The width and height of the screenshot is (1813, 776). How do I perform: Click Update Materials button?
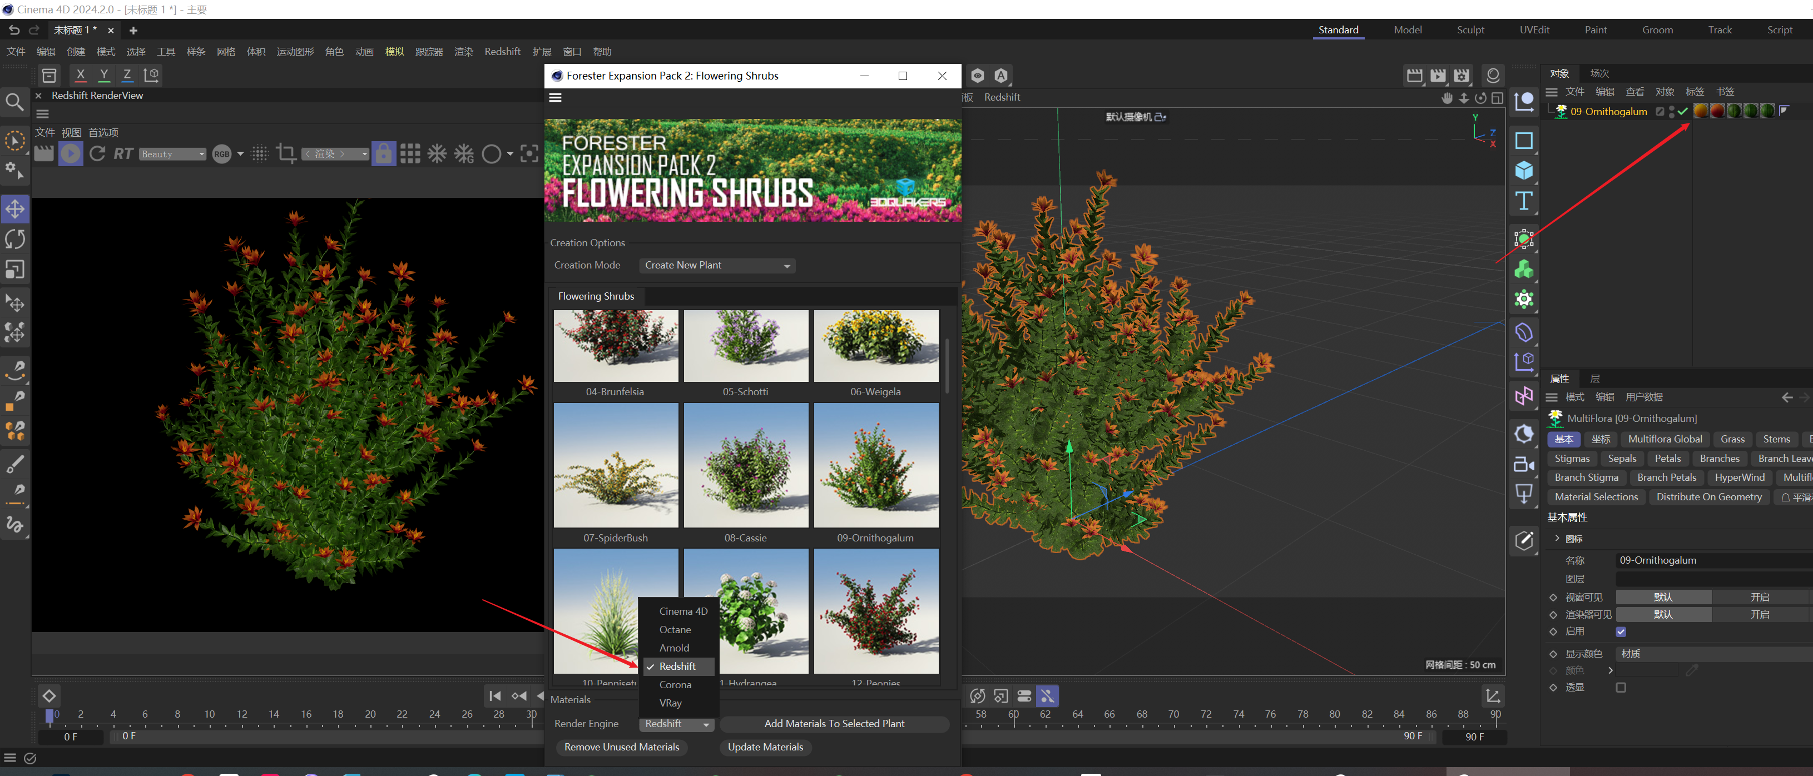tap(765, 747)
